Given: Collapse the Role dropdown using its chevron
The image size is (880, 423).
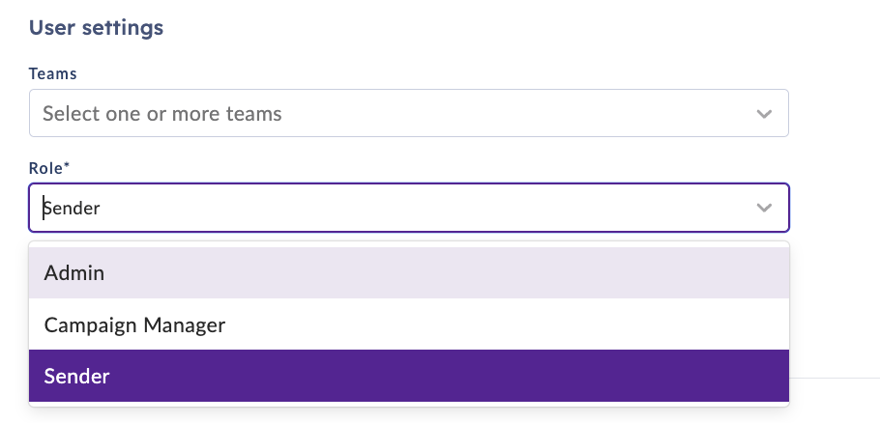Looking at the screenshot, I should pyautogui.click(x=764, y=208).
